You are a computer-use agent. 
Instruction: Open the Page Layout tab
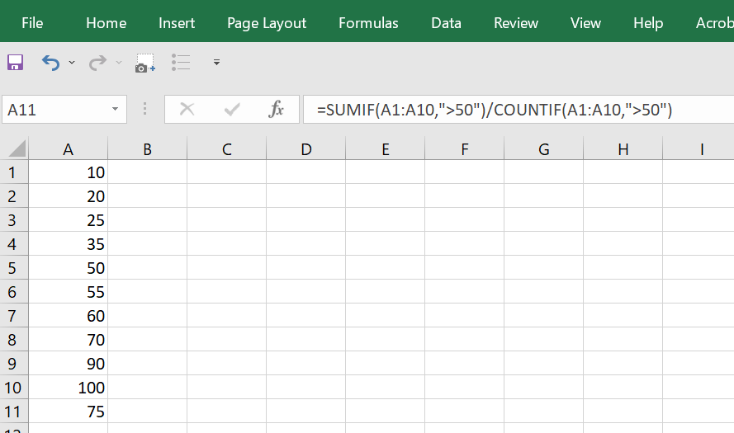pyautogui.click(x=267, y=23)
